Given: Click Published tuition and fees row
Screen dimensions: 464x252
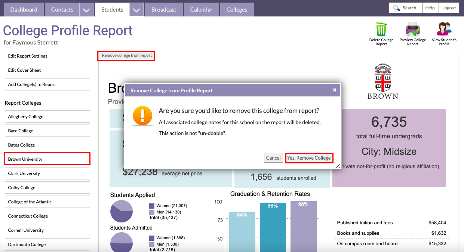Looking at the screenshot, I should pos(391,223).
